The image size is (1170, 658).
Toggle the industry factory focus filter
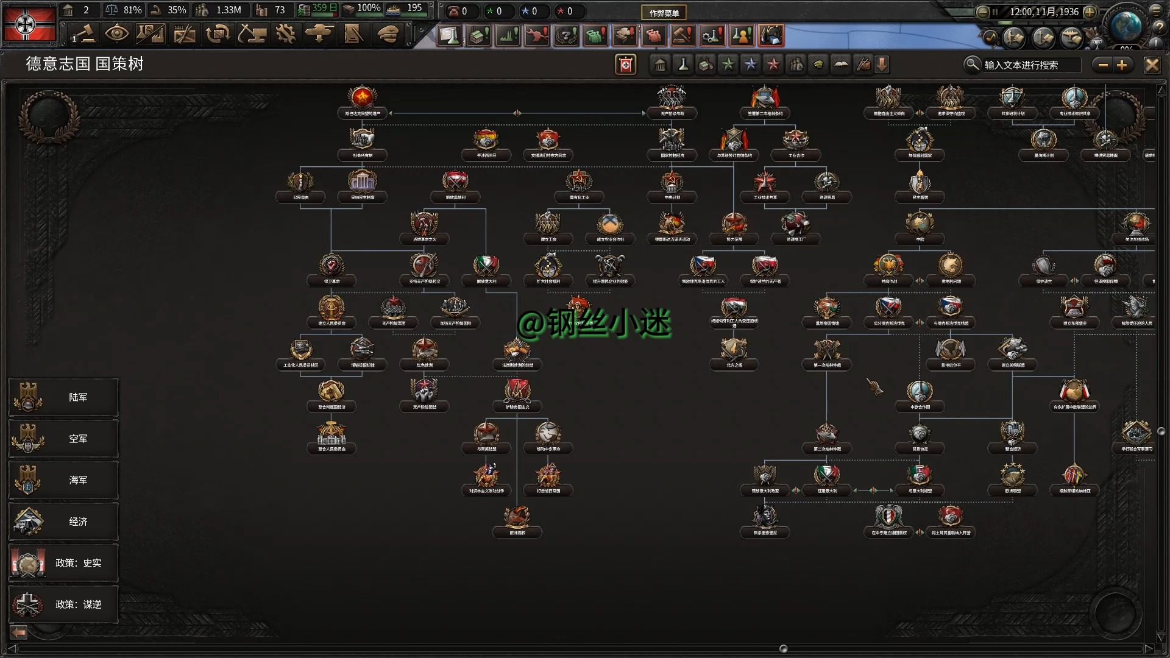pyautogui.click(x=706, y=65)
